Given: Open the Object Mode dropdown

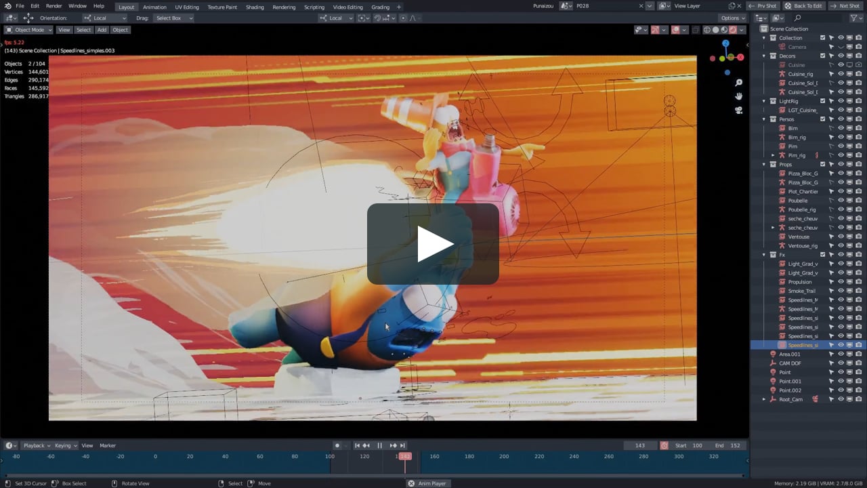Looking at the screenshot, I should click(x=28, y=30).
